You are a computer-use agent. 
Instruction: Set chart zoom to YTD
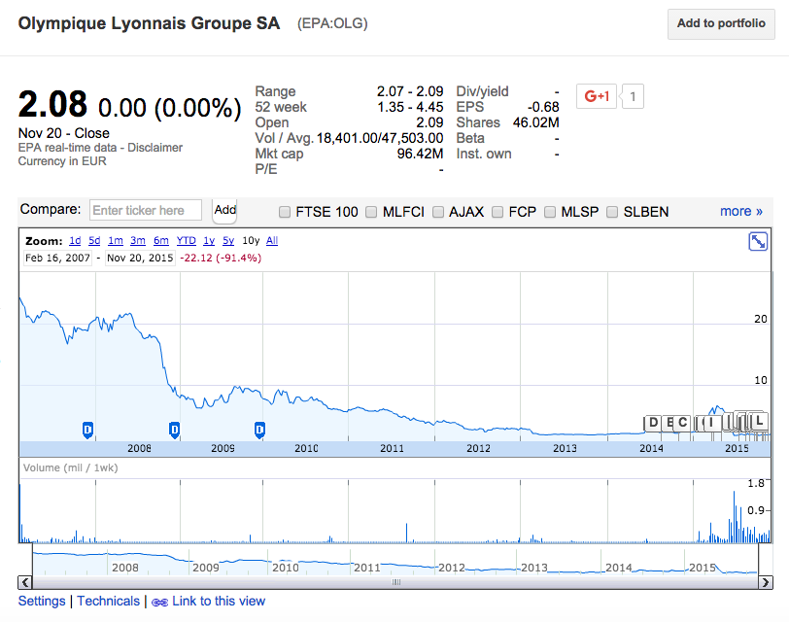click(x=187, y=241)
